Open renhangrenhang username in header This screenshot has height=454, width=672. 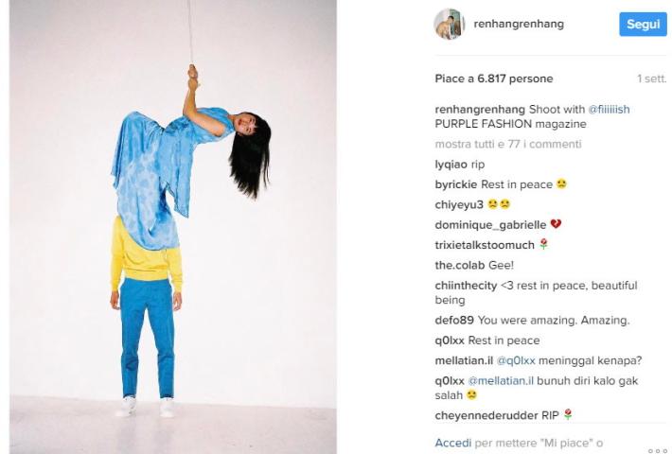[x=519, y=24]
